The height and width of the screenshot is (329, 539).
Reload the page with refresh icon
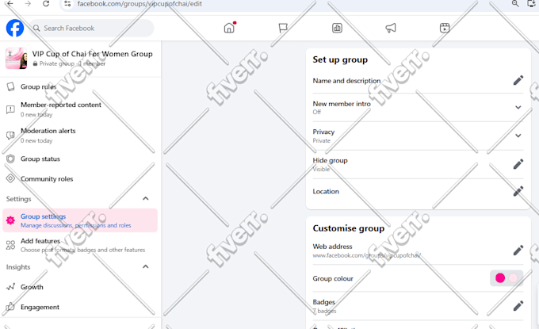46,4
